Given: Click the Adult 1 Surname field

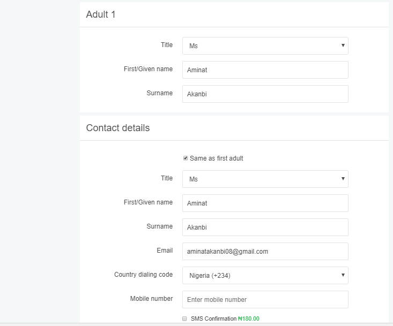Looking at the screenshot, I should point(265,94).
